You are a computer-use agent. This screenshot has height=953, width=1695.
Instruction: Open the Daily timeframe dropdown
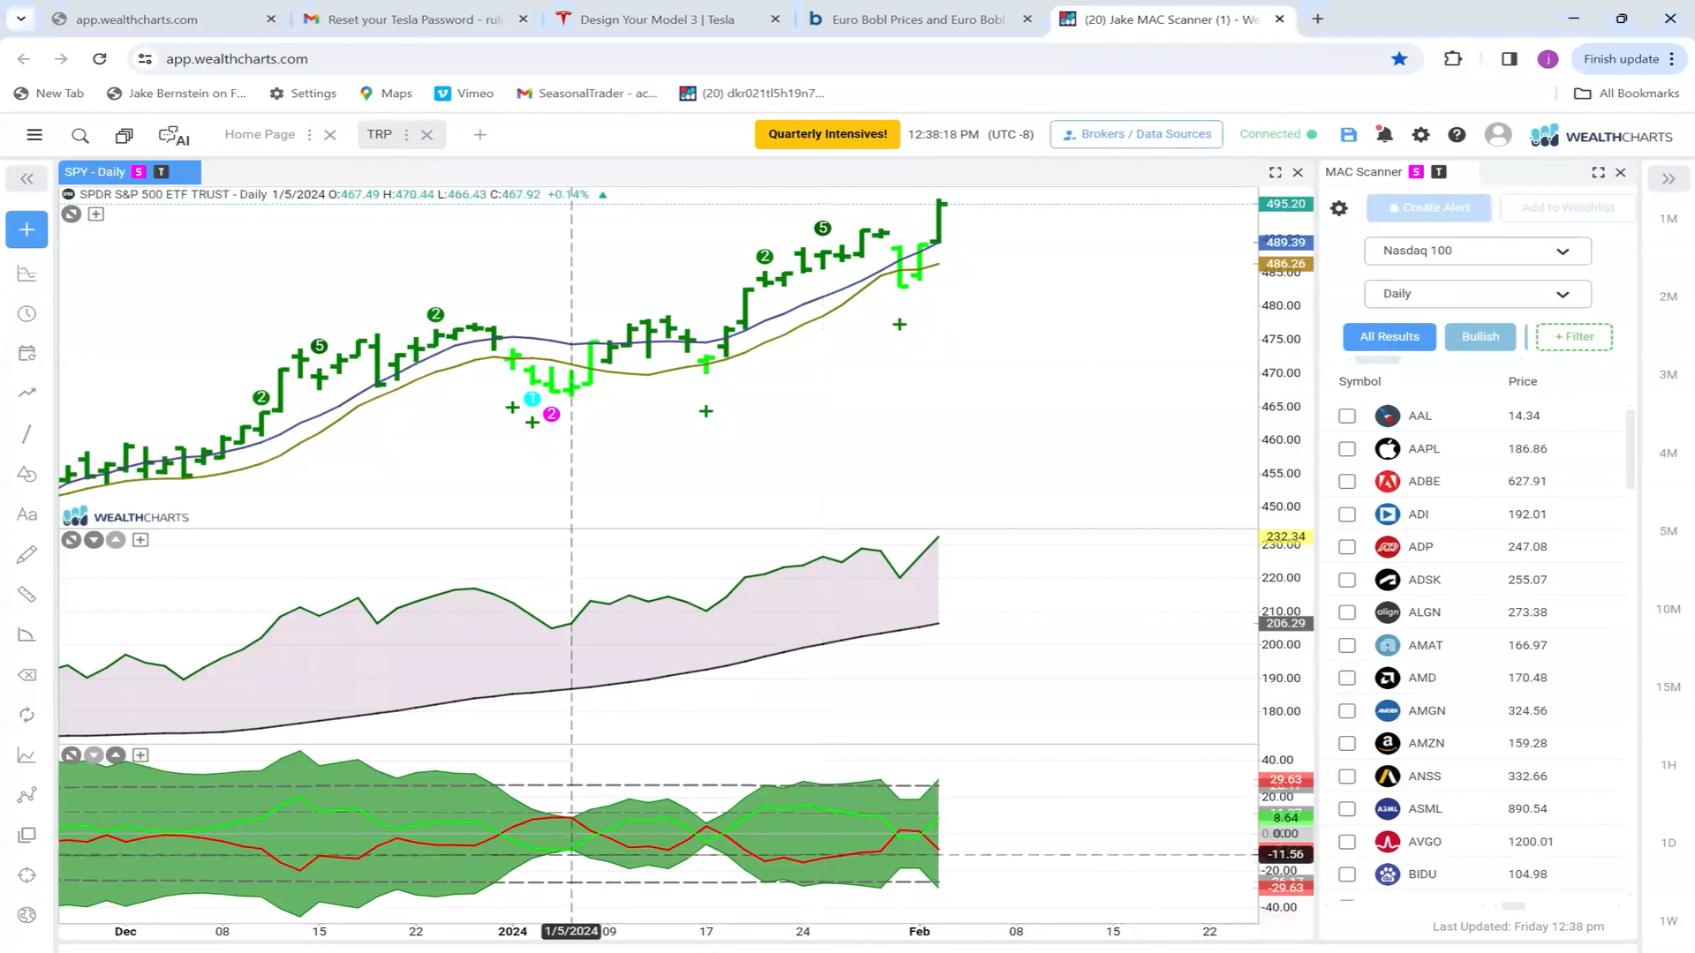1477,294
